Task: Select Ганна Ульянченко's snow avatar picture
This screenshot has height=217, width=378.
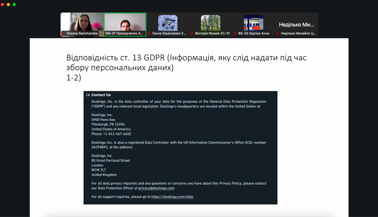Action: click(x=168, y=23)
